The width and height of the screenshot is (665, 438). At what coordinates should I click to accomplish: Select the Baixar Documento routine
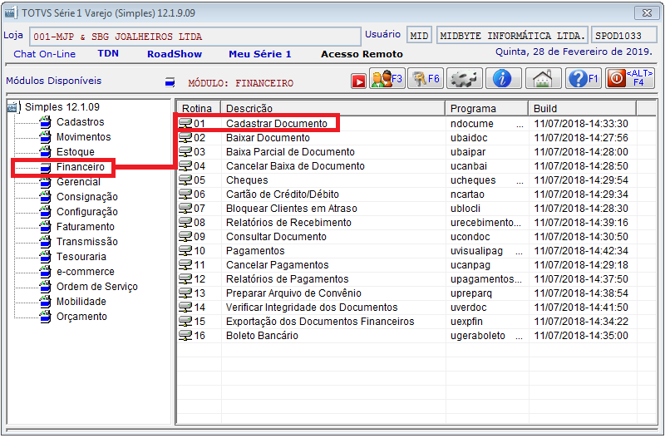(x=268, y=138)
